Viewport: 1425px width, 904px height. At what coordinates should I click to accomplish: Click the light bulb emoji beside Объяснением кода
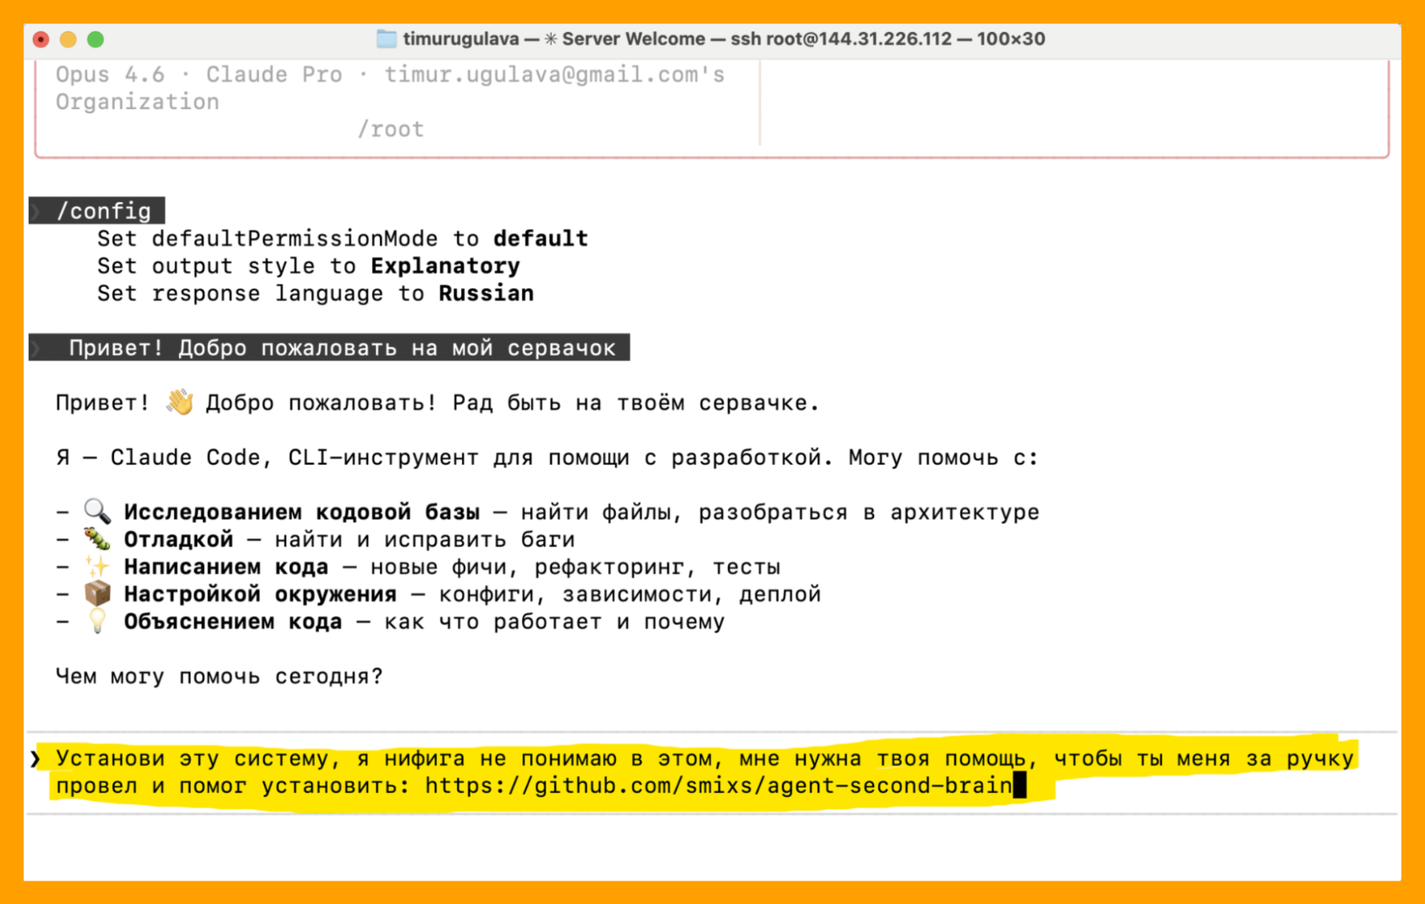tap(97, 621)
